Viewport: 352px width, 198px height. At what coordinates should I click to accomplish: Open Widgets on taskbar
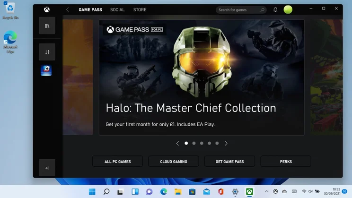click(135, 192)
